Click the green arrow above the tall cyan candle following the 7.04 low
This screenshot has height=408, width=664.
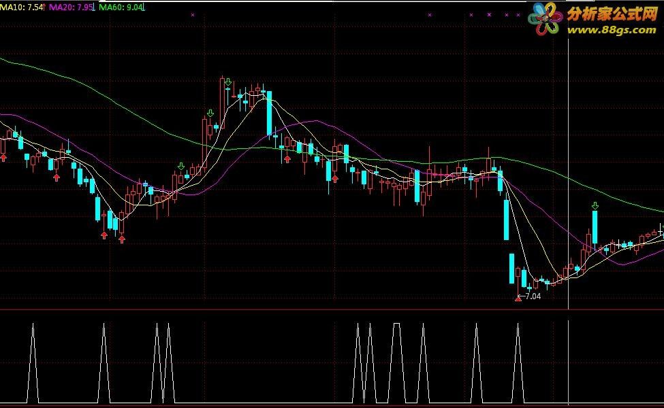pyautogui.click(x=595, y=205)
